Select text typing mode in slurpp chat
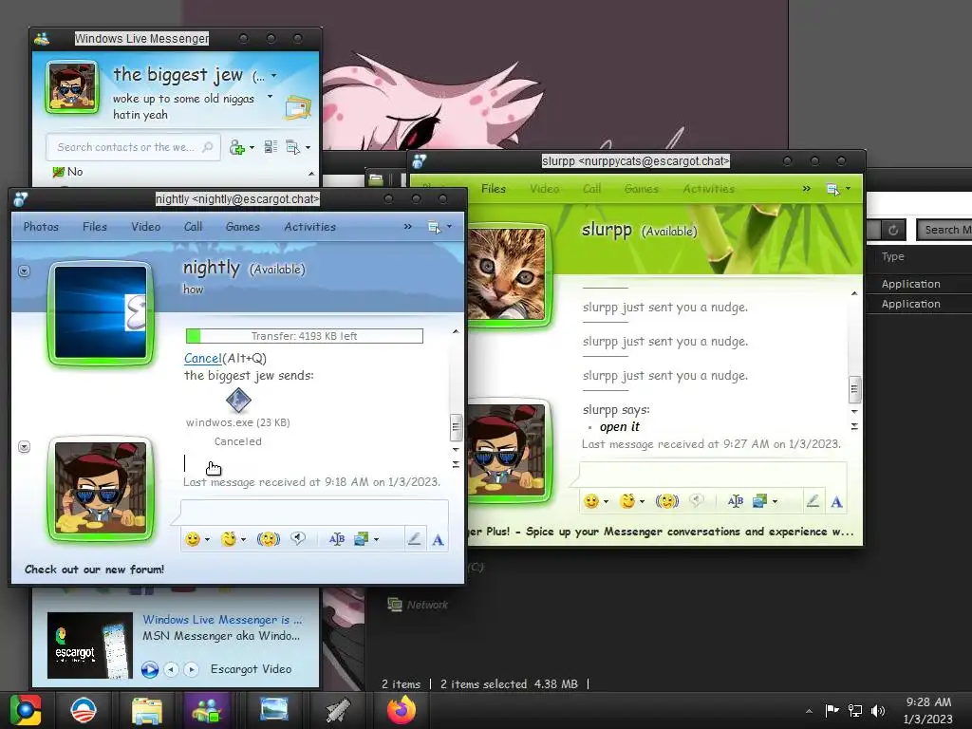972x729 pixels. tap(836, 502)
